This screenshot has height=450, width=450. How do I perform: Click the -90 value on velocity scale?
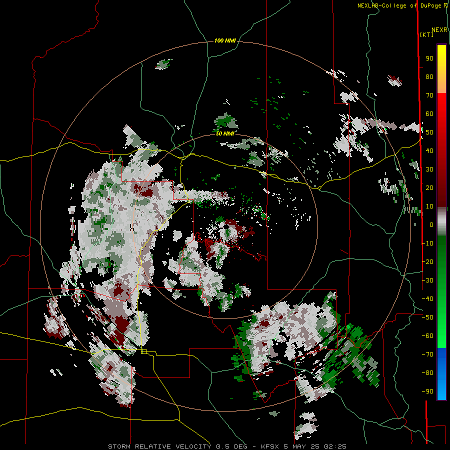point(427,391)
